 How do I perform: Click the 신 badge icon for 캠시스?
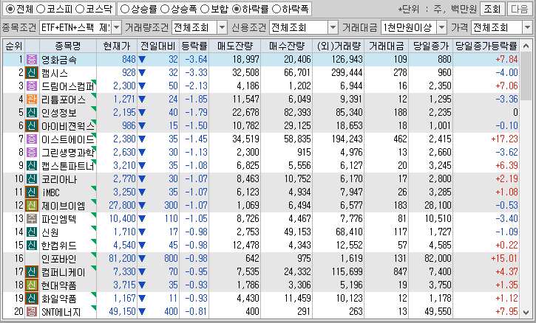tap(32, 73)
